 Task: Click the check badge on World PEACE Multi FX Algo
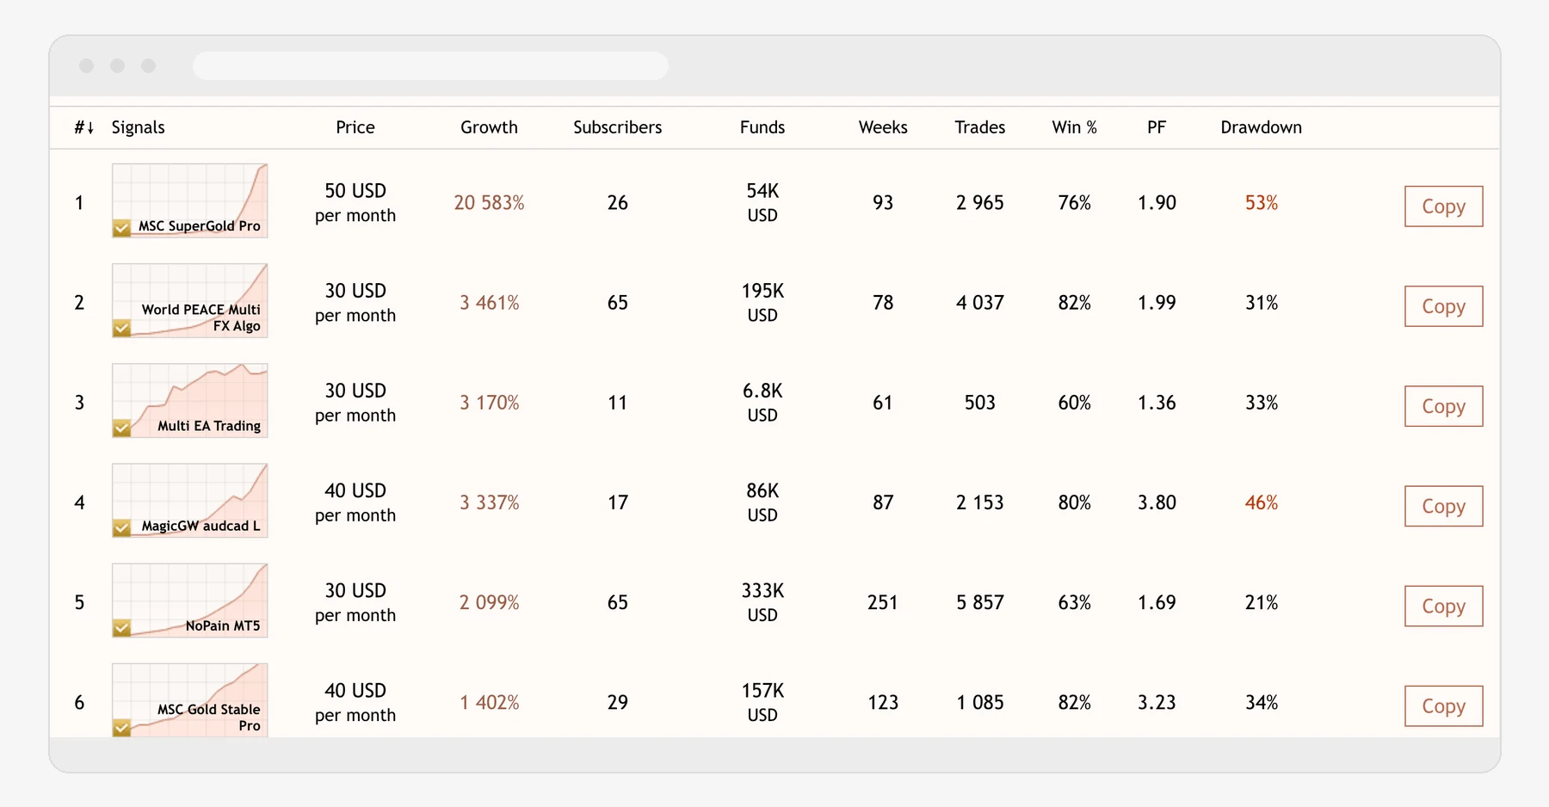pyautogui.click(x=121, y=328)
